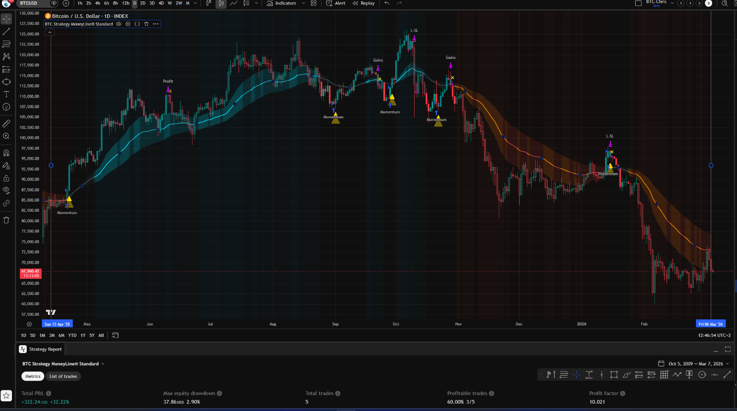Toggle lock all drawing tools

[6, 178]
